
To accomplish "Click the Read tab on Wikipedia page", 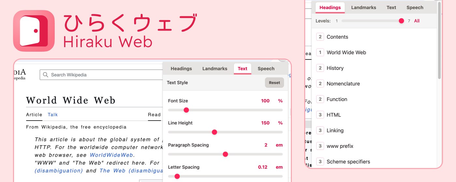I will tap(154, 115).
